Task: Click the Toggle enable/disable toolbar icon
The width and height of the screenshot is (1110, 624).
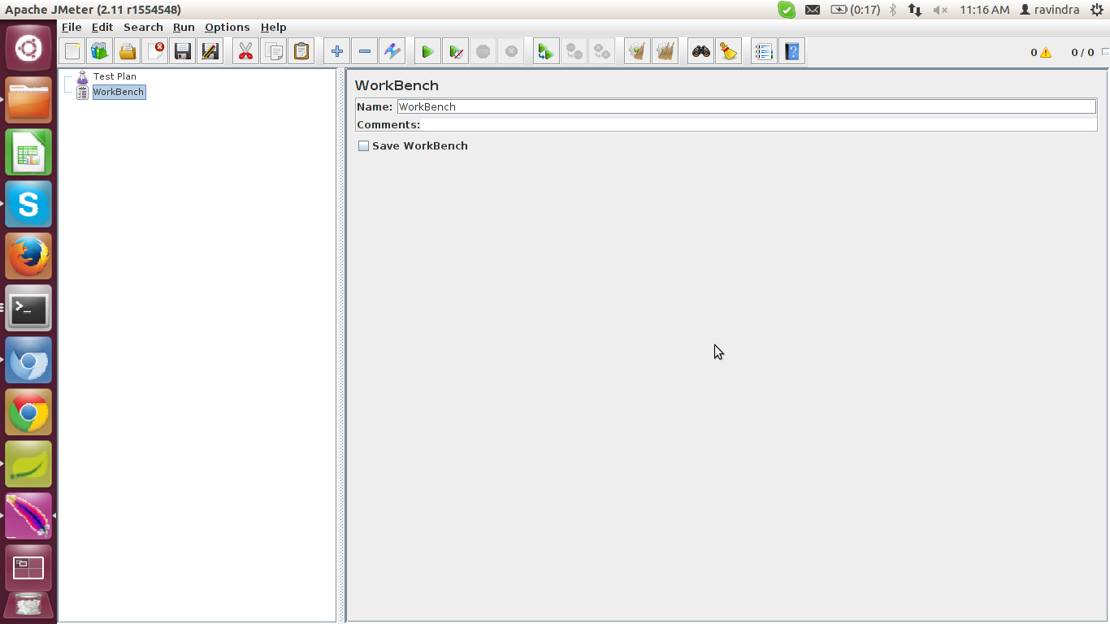Action: click(392, 52)
